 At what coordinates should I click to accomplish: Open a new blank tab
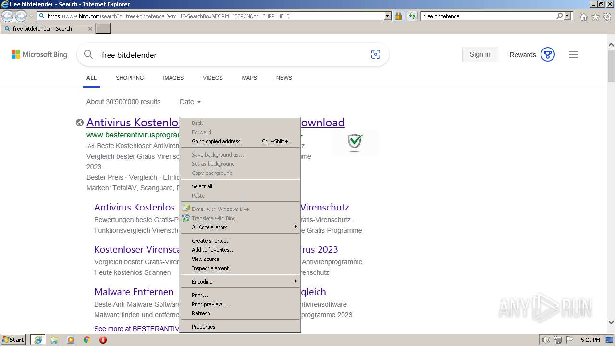pos(103,29)
